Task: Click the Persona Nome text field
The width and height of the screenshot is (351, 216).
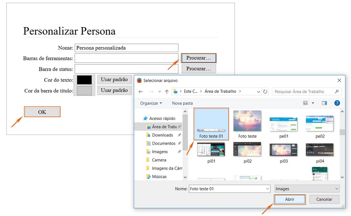Action: point(127,48)
